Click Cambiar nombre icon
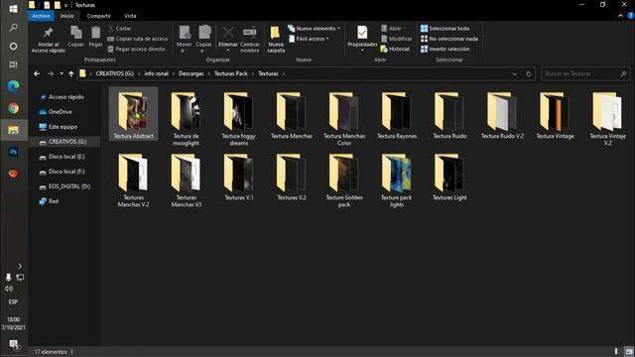635x357 pixels. pos(249,32)
